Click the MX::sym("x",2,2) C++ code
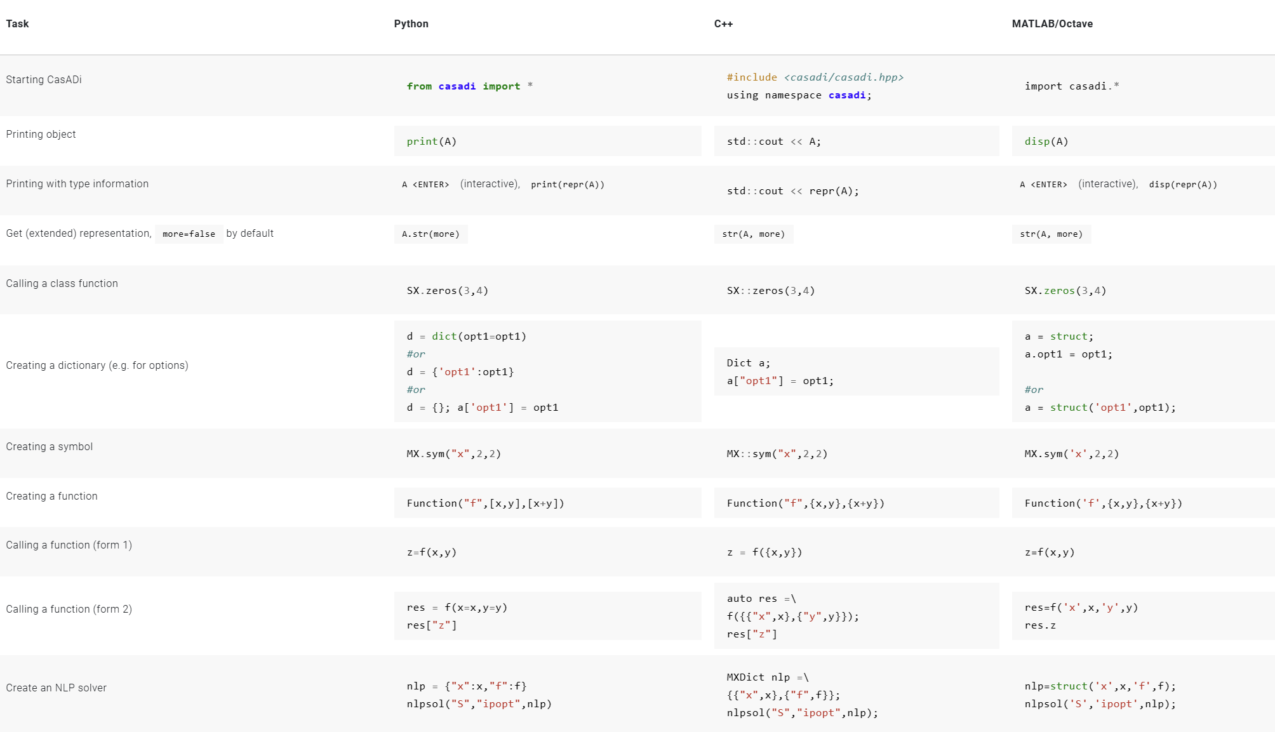Viewport: 1275px width, 732px height. coord(777,454)
